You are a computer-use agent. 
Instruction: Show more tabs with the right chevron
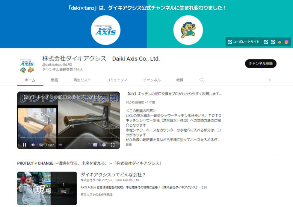[269, 80]
